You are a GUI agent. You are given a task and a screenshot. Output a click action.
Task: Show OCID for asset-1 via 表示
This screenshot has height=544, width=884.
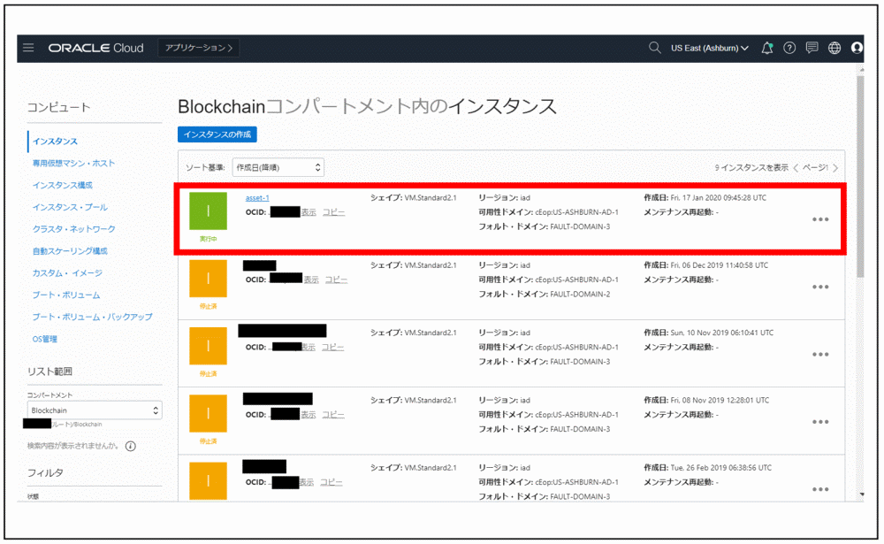pyautogui.click(x=309, y=212)
